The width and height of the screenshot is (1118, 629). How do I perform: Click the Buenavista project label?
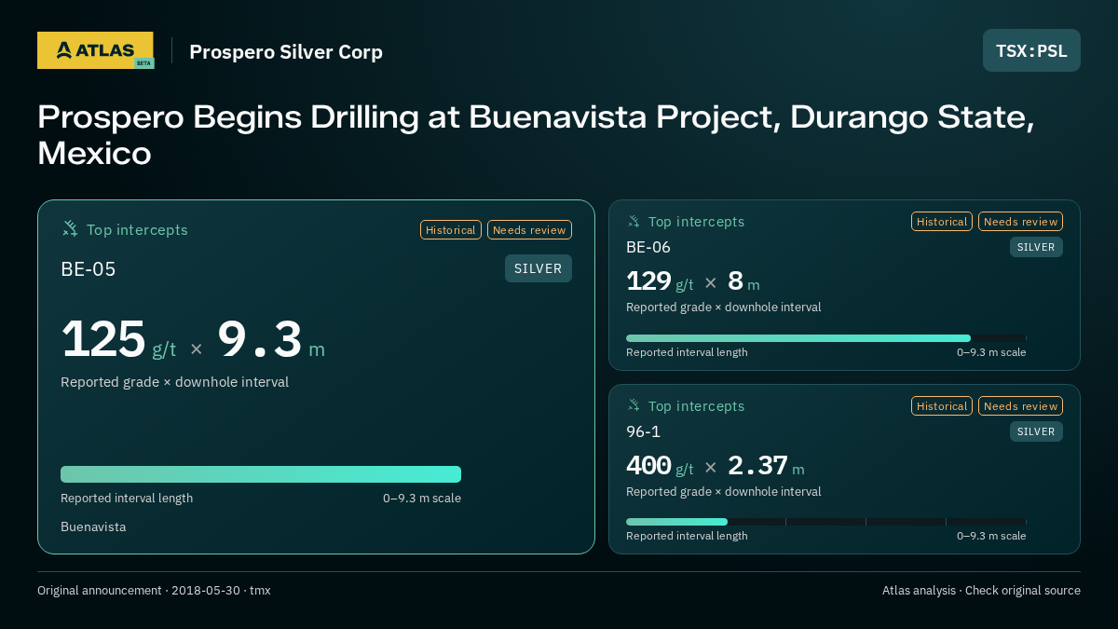pyautogui.click(x=93, y=526)
